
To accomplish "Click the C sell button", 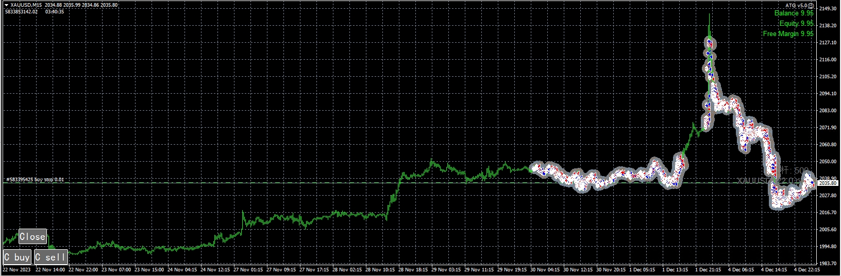I will (x=51, y=257).
